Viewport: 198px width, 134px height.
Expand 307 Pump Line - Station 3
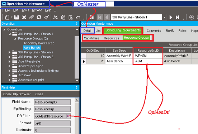click(x=9, y=57)
